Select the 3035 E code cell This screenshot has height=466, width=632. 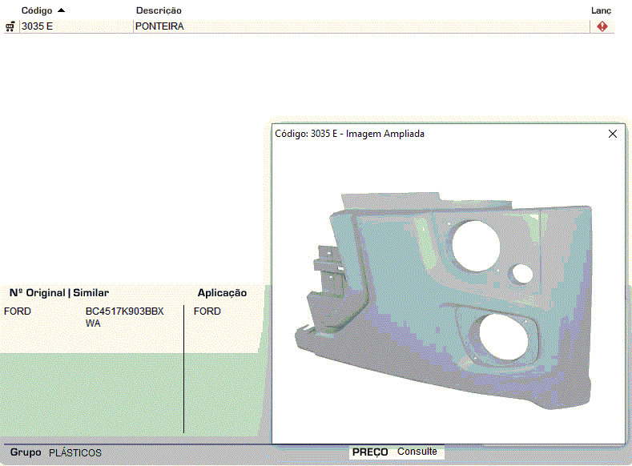pos(38,26)
